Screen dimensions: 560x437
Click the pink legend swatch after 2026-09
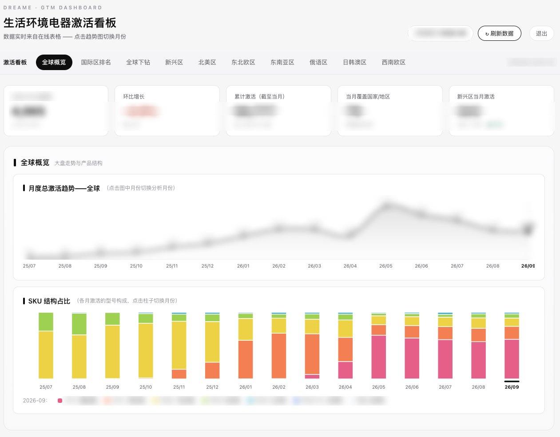coord(60,401)
